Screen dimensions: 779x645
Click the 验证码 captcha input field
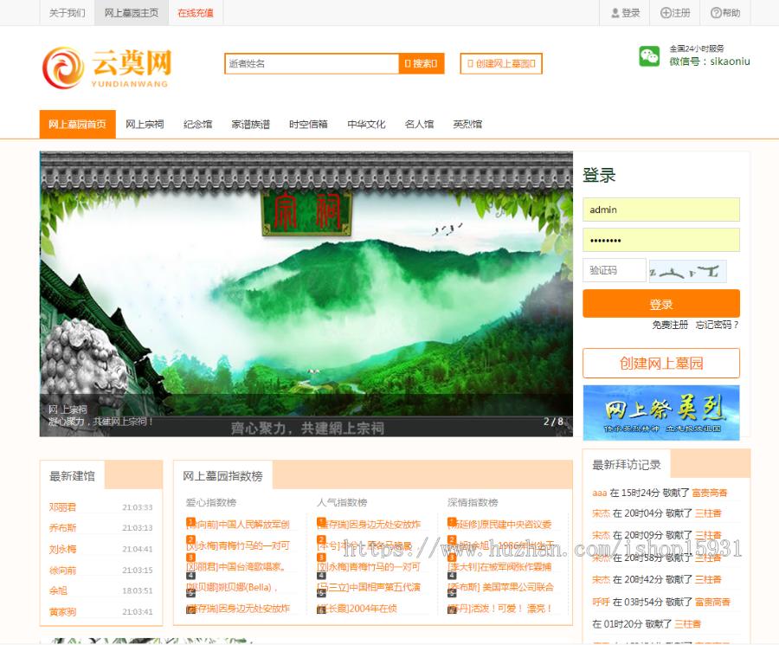[x=614, y=270]
